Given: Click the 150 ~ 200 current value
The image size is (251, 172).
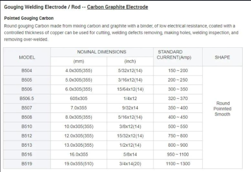Looking at the screenshot, I should tap(178, 70).
